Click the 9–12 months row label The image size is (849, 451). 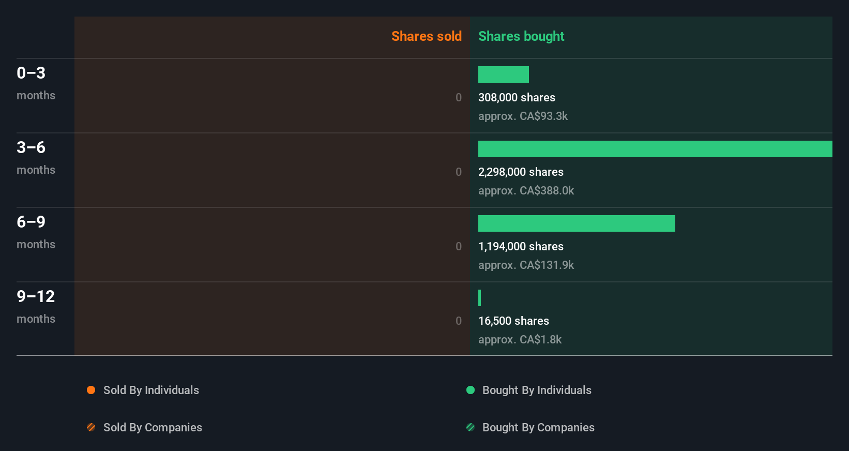36,306
